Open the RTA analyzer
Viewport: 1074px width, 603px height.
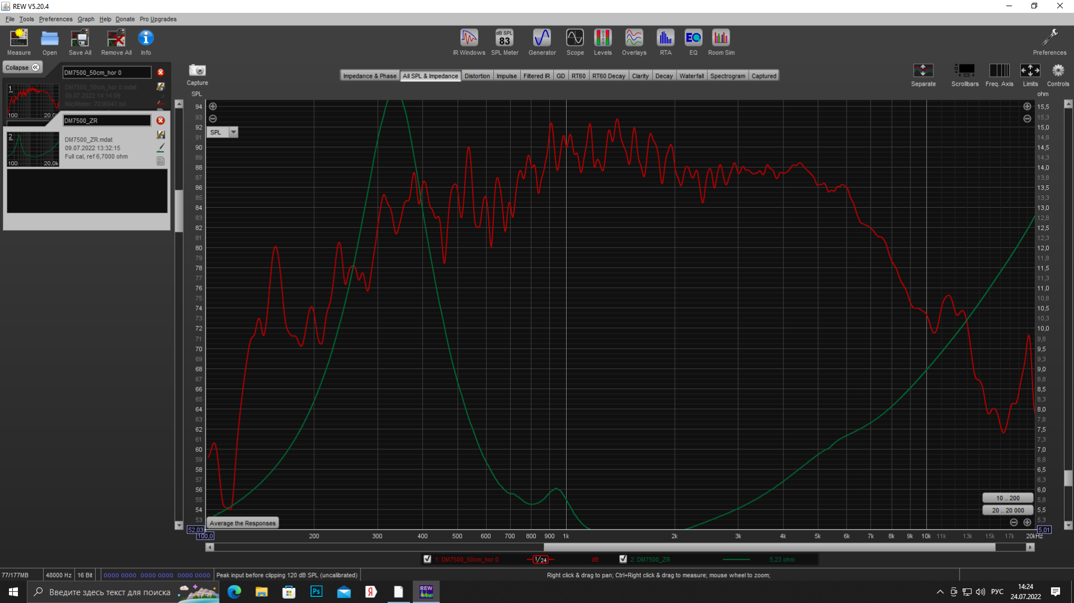[665, 43]
